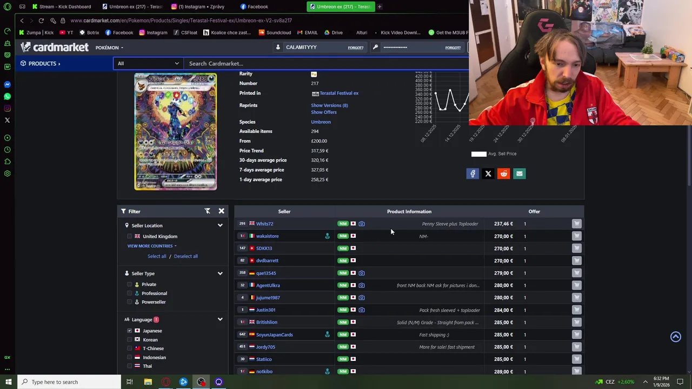Open the Windows notification center icon
The image size is (692, 389).
pyautogui.click(x=681, y=382)
